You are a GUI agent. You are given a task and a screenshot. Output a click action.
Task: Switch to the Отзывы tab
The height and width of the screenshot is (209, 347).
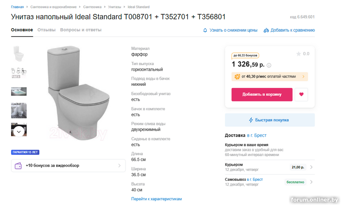[x=46, y=30]
